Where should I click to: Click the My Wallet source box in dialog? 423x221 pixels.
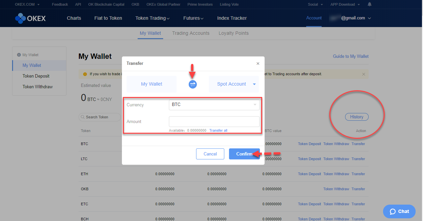tap(152, 84)
